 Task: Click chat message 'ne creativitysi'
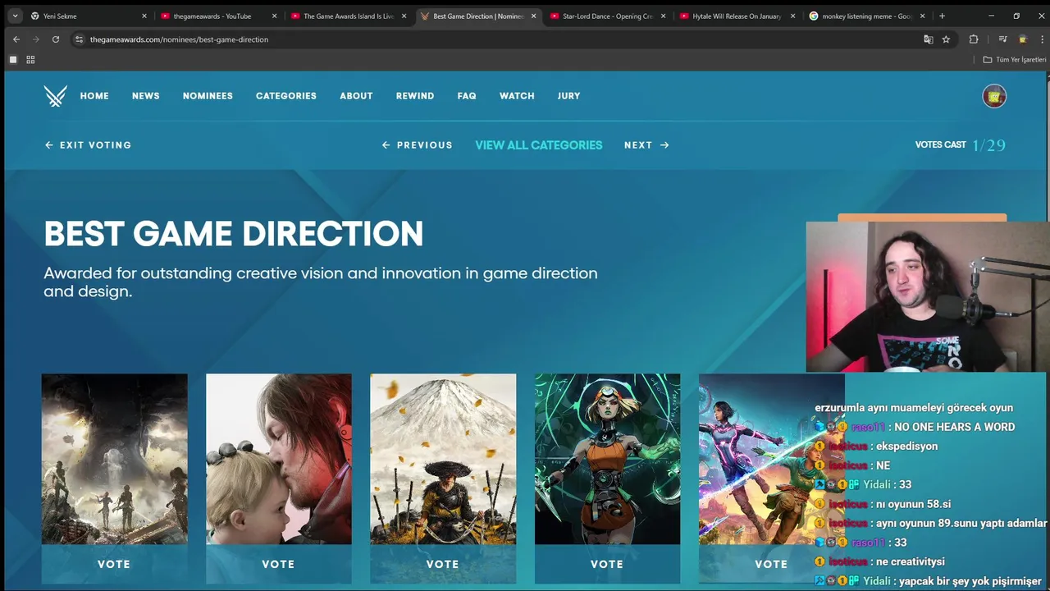pyautogui.click(x=911, y=562)
